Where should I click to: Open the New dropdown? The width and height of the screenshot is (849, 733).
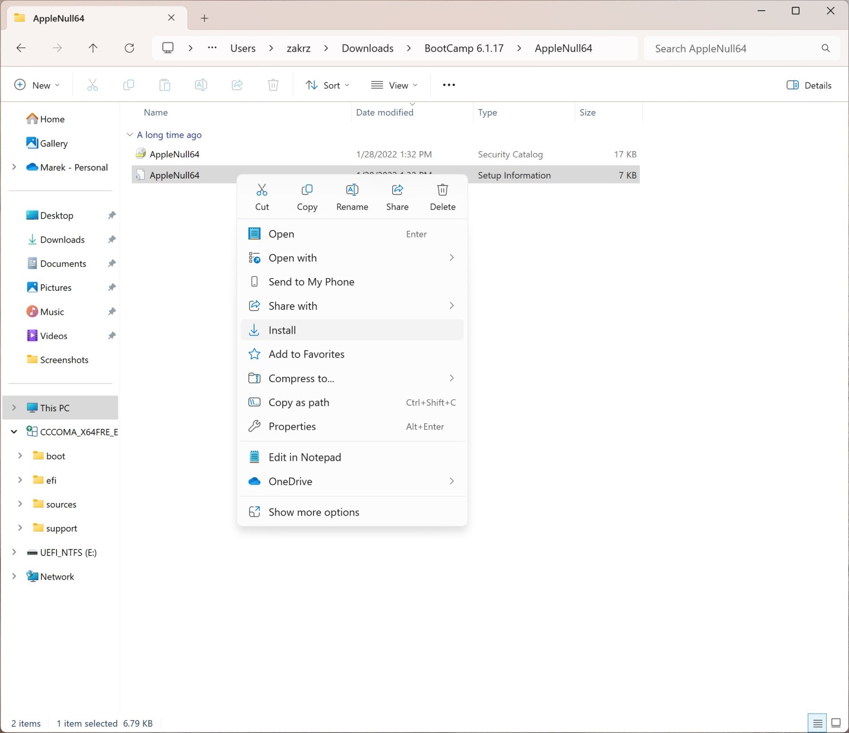[37, 85]
